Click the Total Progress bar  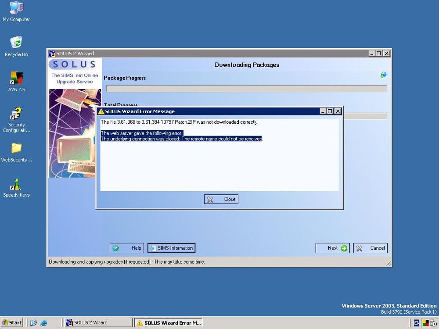coord(365,116)
